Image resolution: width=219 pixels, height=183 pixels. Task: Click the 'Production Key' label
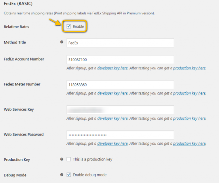click(17, 159)
